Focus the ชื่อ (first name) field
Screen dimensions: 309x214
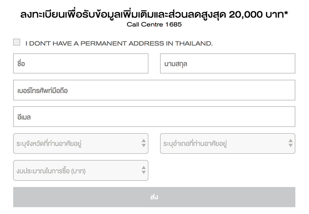pos(81,63)
